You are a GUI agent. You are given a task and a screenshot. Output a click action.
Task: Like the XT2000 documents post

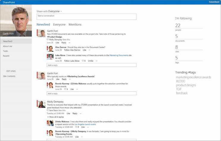(x=57, y=43)
